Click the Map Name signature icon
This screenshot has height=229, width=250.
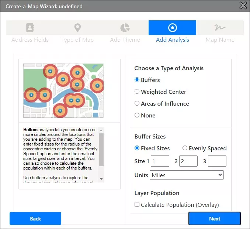220,28
